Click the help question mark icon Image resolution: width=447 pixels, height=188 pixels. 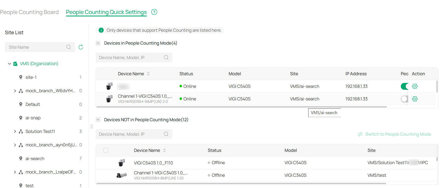[x=154, y=12]
